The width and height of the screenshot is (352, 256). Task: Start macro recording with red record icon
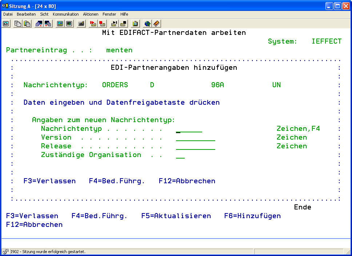coord(93,24)
